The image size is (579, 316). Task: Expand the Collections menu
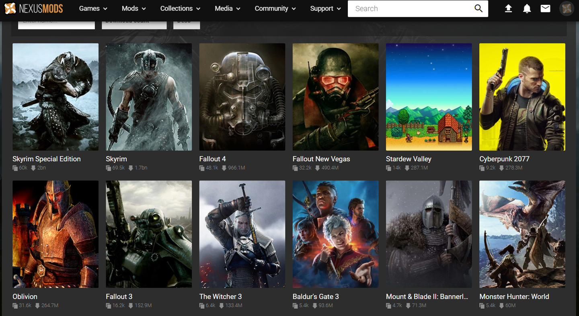(180, 8)
